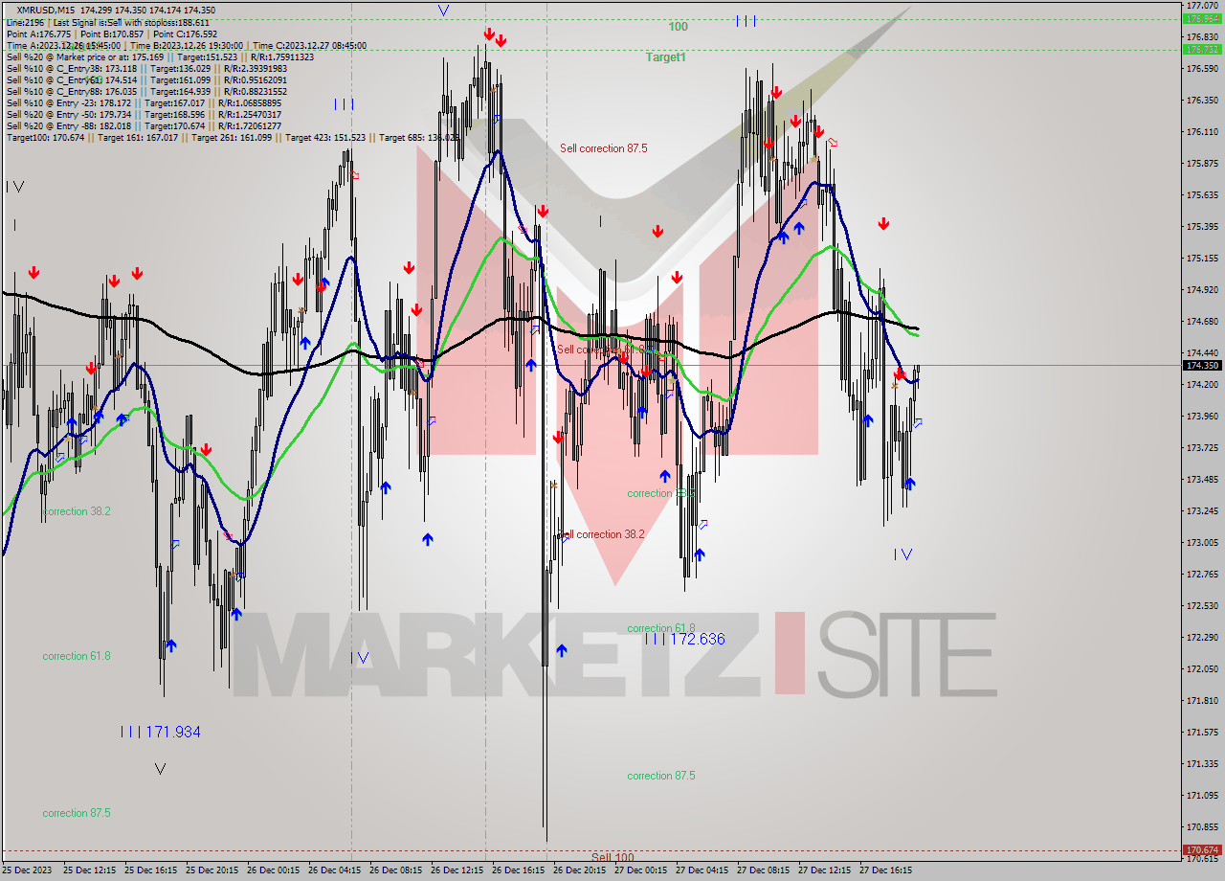
Task: Click the '25 Dec 2023' time axis label
Action: [x=27, y=870]
